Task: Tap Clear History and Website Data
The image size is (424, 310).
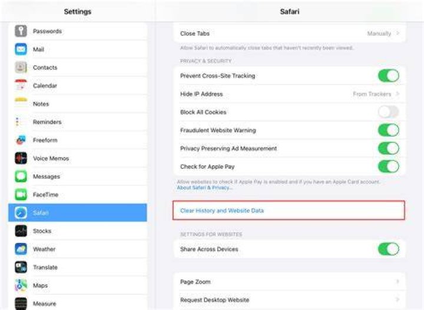Action: [x=289, y=211]
